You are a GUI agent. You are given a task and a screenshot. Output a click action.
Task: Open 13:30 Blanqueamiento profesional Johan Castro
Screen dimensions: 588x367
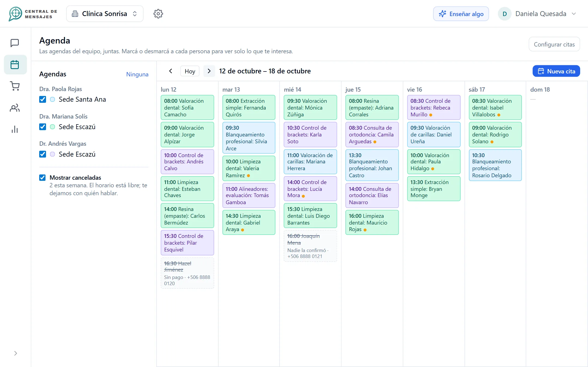point(372,165)
